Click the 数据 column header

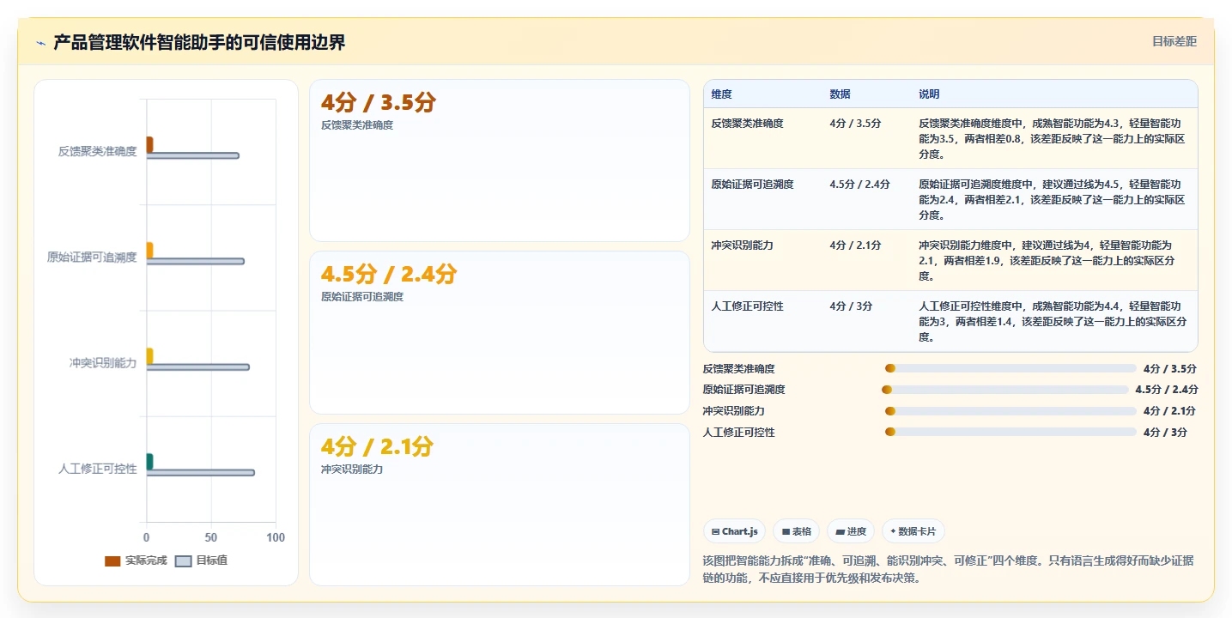pyautogui.click(x=840, y=94)
